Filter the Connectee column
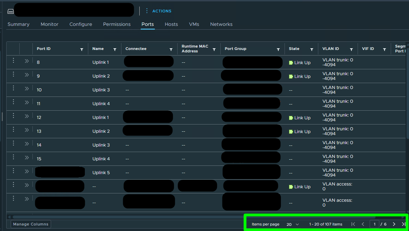This screenshot has width=409, height=231. (x=171, y=50)
